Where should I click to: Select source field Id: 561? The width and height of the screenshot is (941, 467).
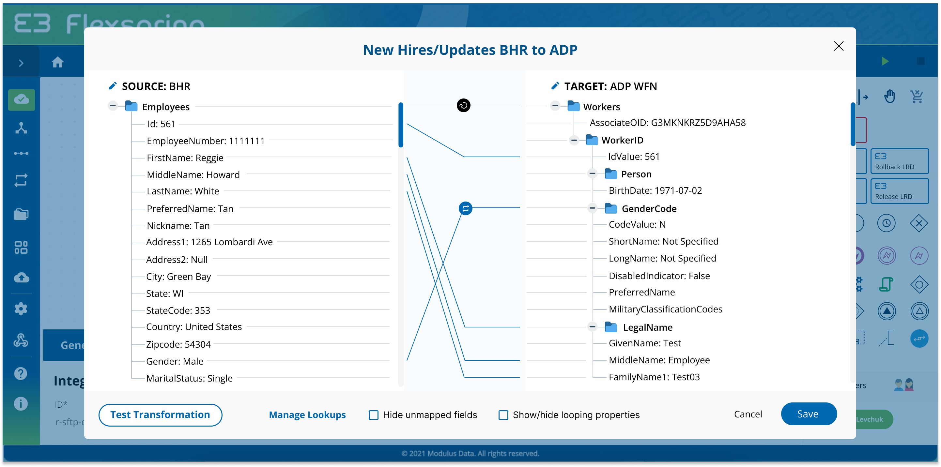(161, 124)
